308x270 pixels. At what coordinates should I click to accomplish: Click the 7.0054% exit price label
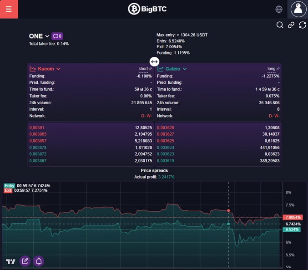tap(293, 217)
